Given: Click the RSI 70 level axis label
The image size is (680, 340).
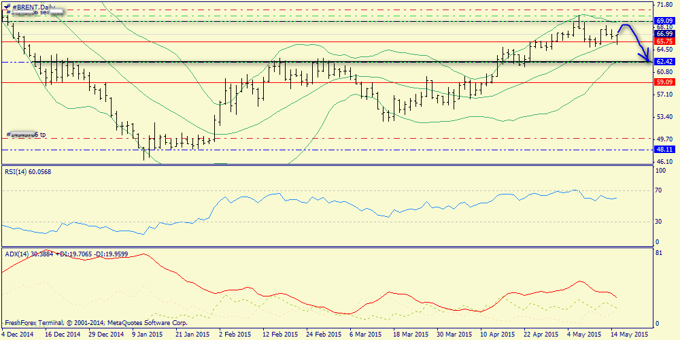Looking at the screenshot, I should point(658,192).
